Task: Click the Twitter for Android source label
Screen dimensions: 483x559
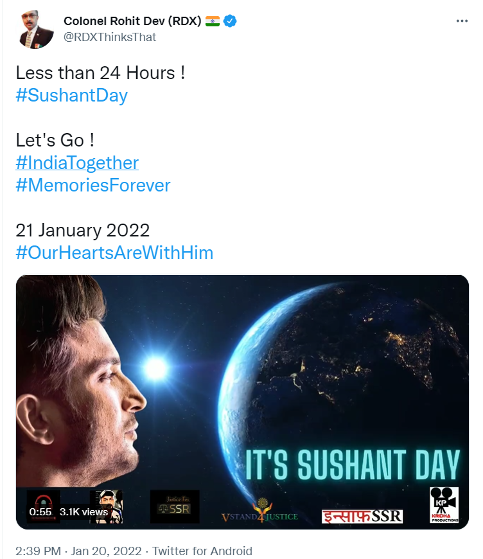Action: (202, 551)
